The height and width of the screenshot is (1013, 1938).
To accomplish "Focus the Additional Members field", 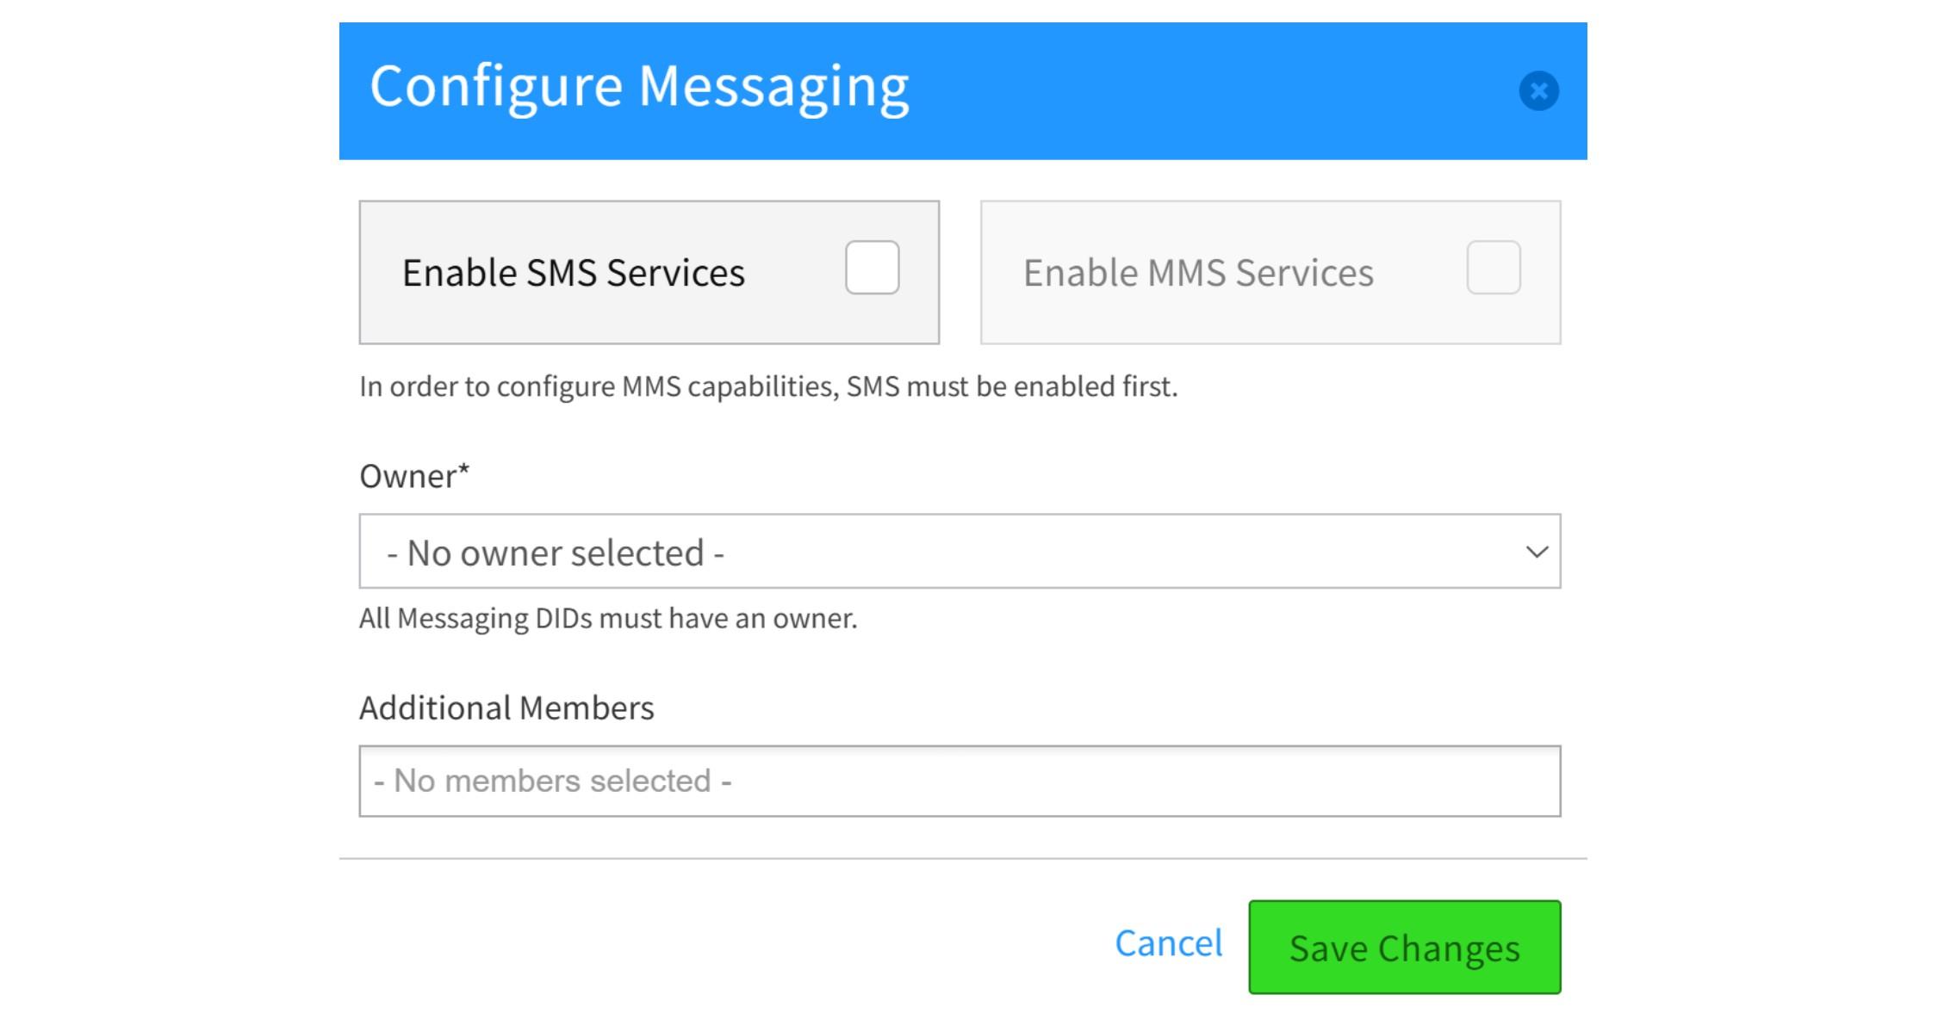I will tap(959, 781).
